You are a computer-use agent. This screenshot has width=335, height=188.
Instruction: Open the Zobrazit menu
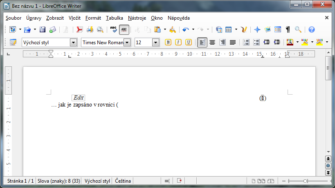point(55,18)
